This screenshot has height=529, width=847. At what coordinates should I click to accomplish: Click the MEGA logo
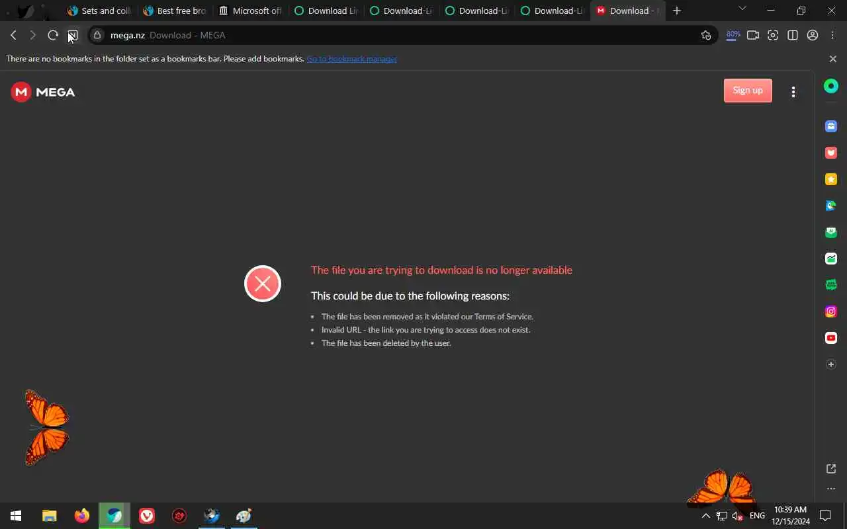tap(43, 92)
